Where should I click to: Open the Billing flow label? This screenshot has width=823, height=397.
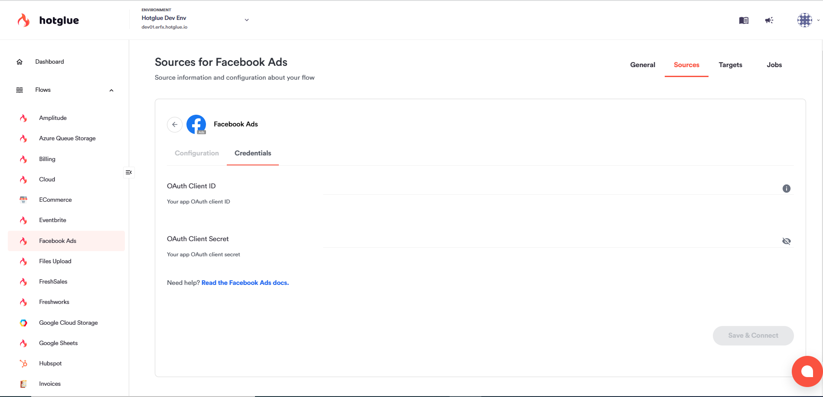47,159
